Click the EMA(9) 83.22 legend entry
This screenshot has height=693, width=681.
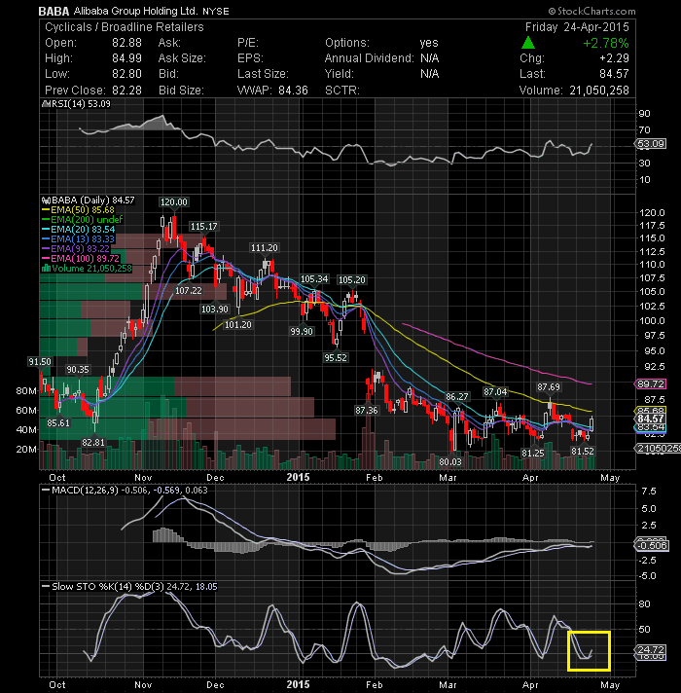[76, 249]
